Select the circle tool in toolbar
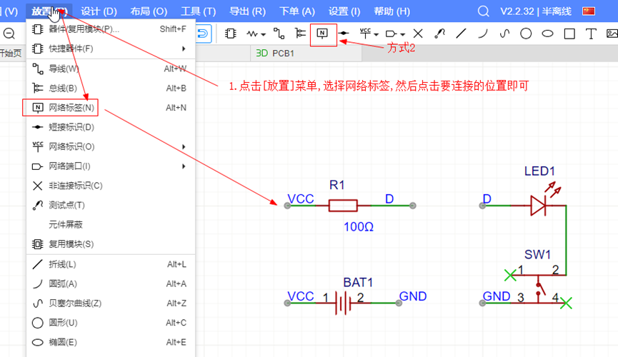618x357 pixels. pyautogui.click(x=526, y=34)
